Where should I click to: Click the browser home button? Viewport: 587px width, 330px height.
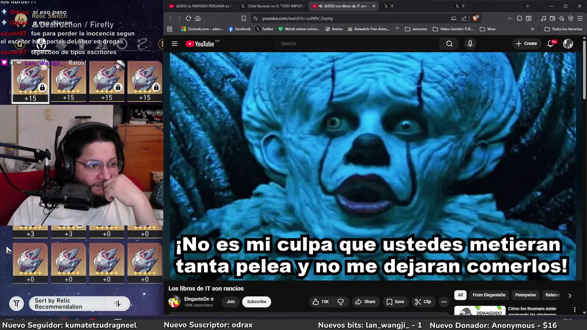(x=198, y=18)
